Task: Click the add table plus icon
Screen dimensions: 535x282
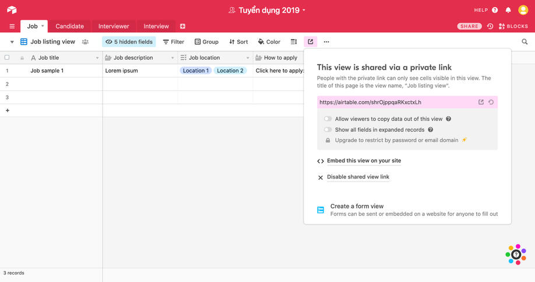Action: [182, 26]
